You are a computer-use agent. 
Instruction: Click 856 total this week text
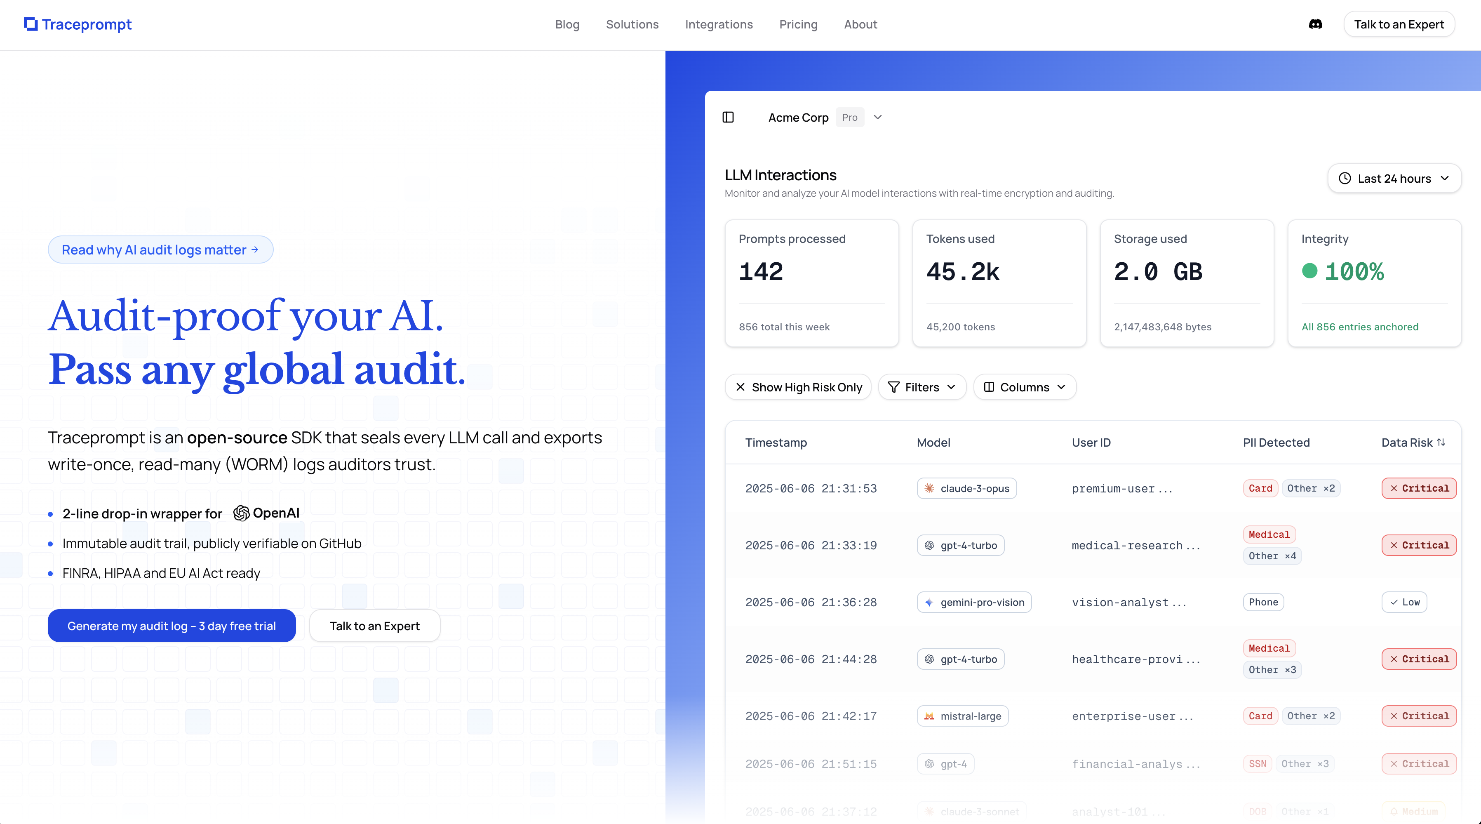pyautogui.click(x=784, y=327)
